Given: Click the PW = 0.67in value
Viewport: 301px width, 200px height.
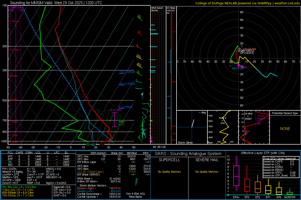Looking at the screenshot, I should click(x=9, y=169).
